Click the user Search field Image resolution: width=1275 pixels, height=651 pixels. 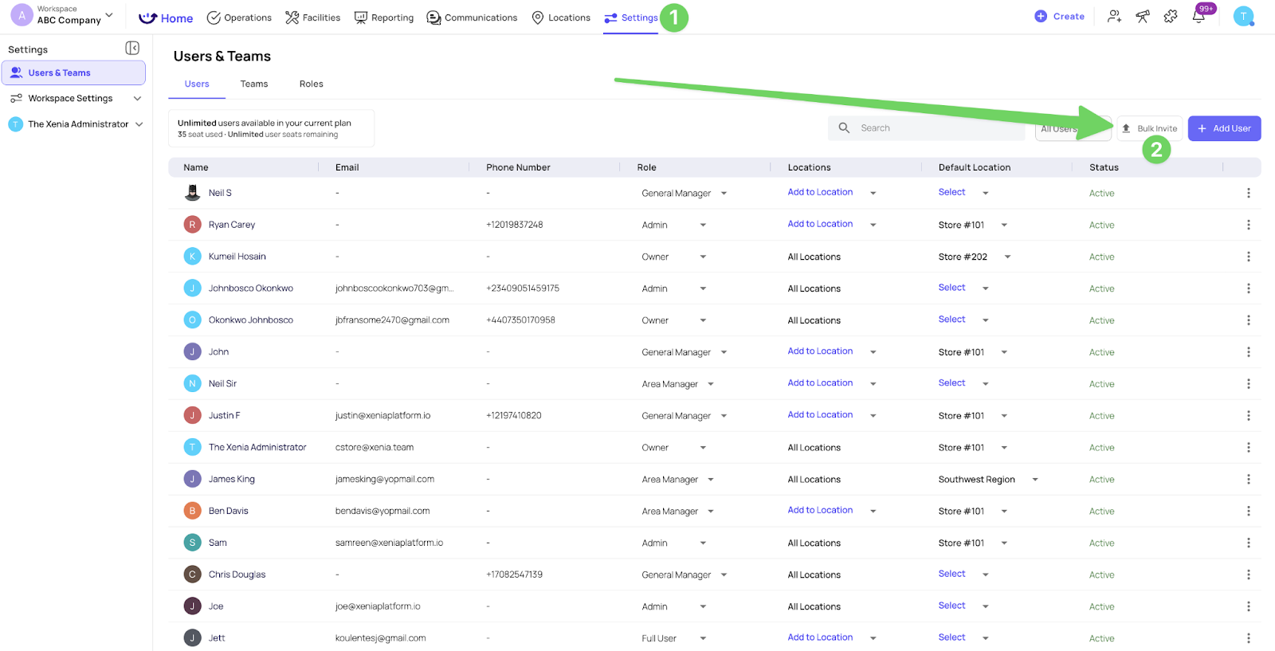[932, 128]
